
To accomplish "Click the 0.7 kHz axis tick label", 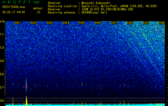I will 2,87.
